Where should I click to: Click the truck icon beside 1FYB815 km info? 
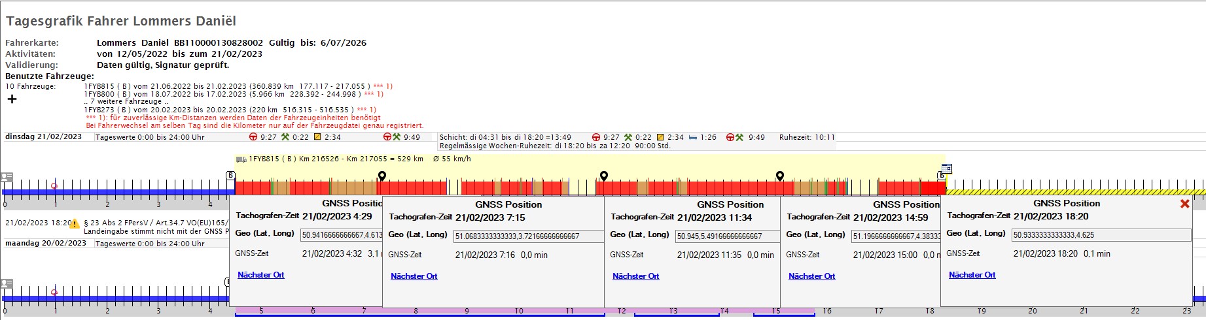tap(241, 159)
